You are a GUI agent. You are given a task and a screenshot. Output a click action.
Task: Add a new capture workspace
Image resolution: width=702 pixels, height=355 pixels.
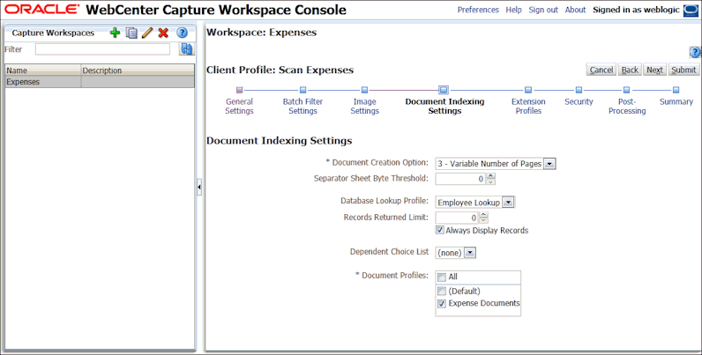115,33
